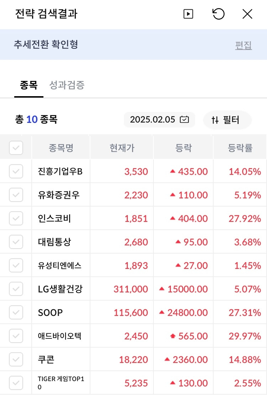
Task: Sort by the 현재가 column header
Action: 122,148
